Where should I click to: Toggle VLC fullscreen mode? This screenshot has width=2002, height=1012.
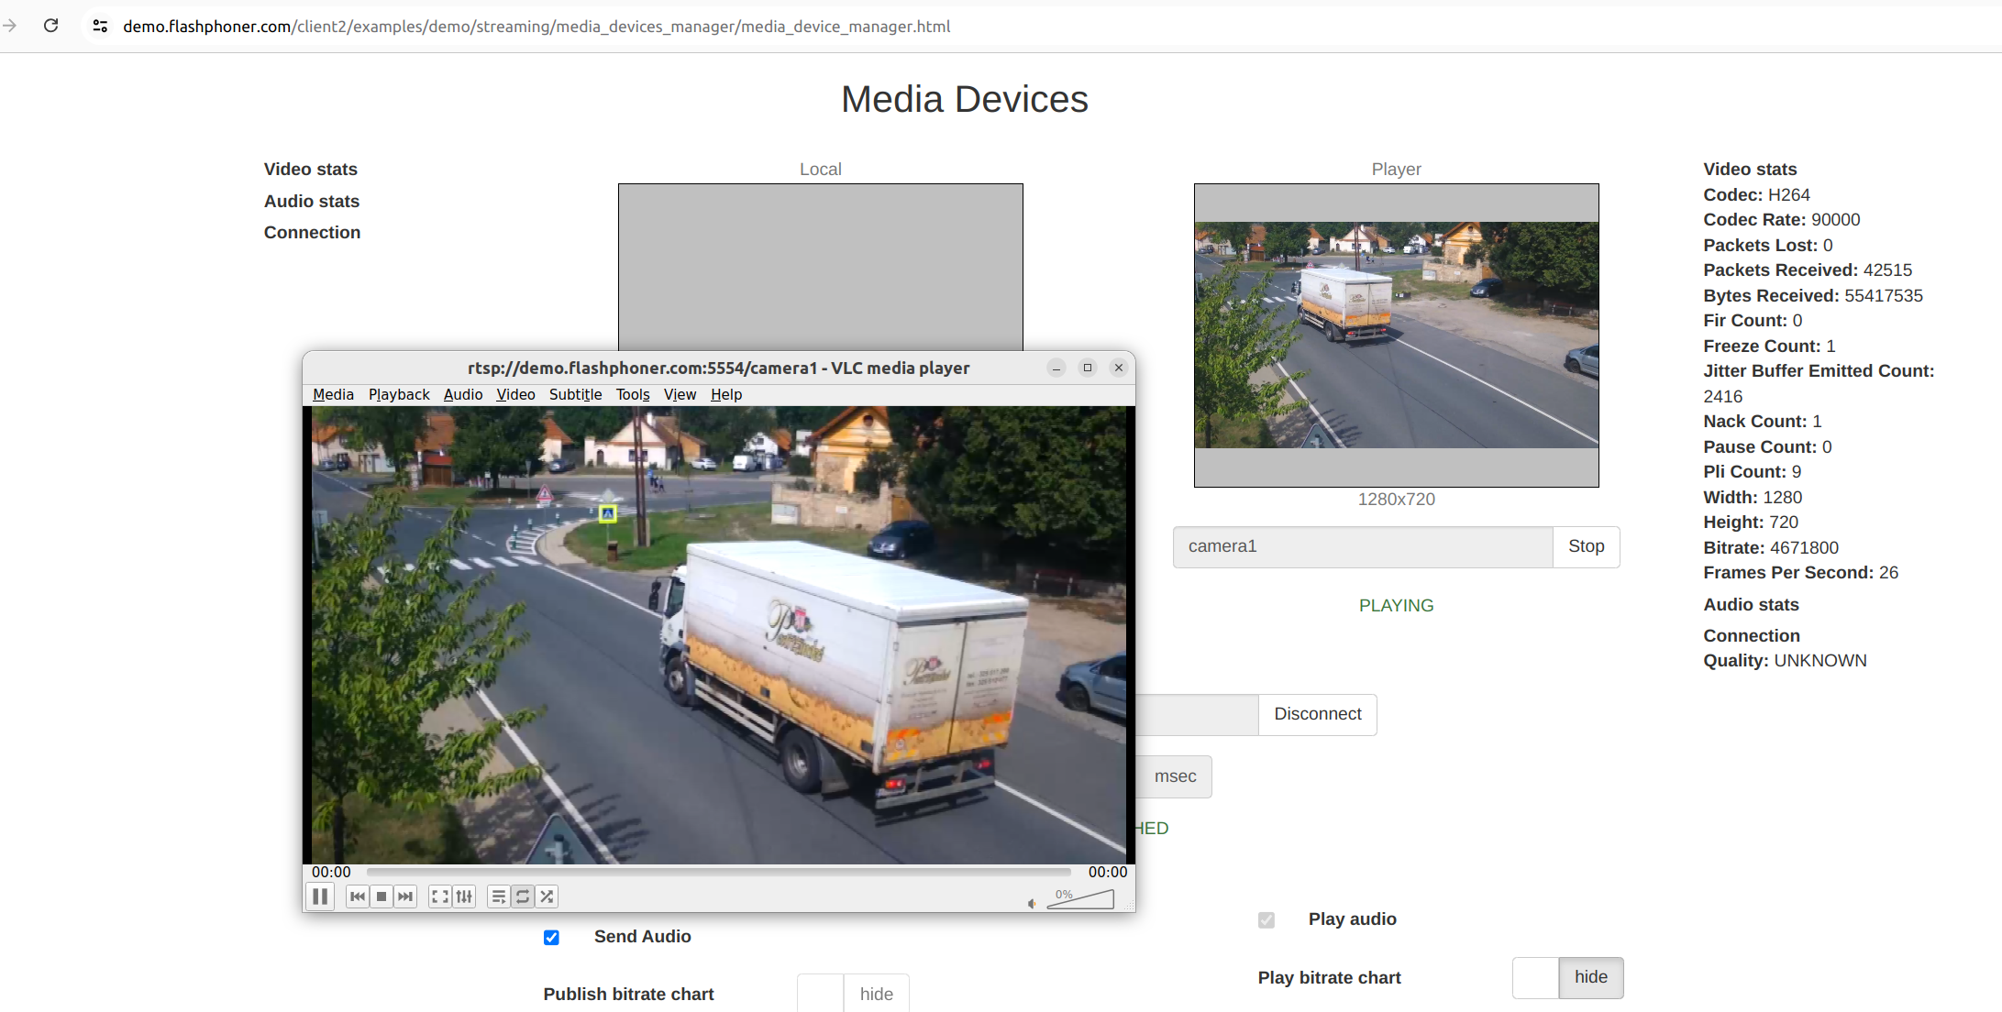pyautogui.click(x=440, y=896)
